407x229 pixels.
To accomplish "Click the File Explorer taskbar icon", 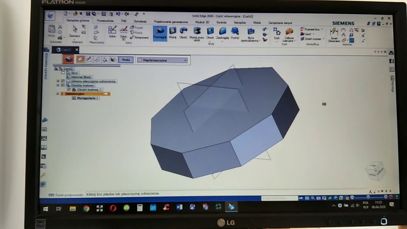I will pos(72,209).
